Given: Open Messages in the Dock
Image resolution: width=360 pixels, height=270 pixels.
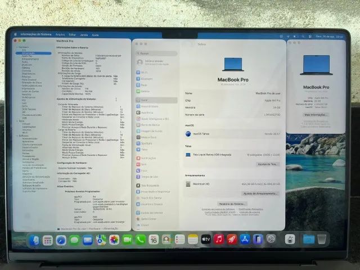Looking at the screenshot, I should point(74,240).
